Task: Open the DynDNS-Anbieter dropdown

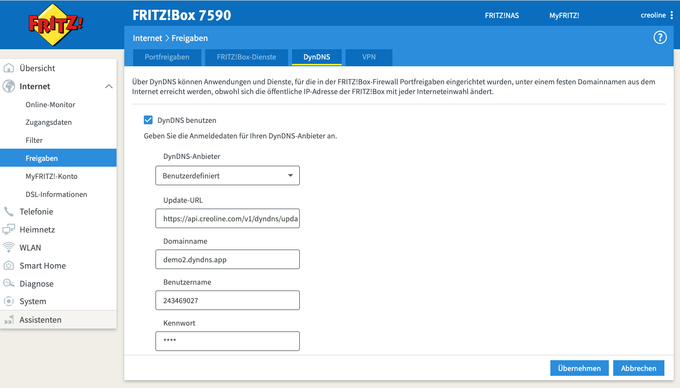Action: tap(228, 175)
